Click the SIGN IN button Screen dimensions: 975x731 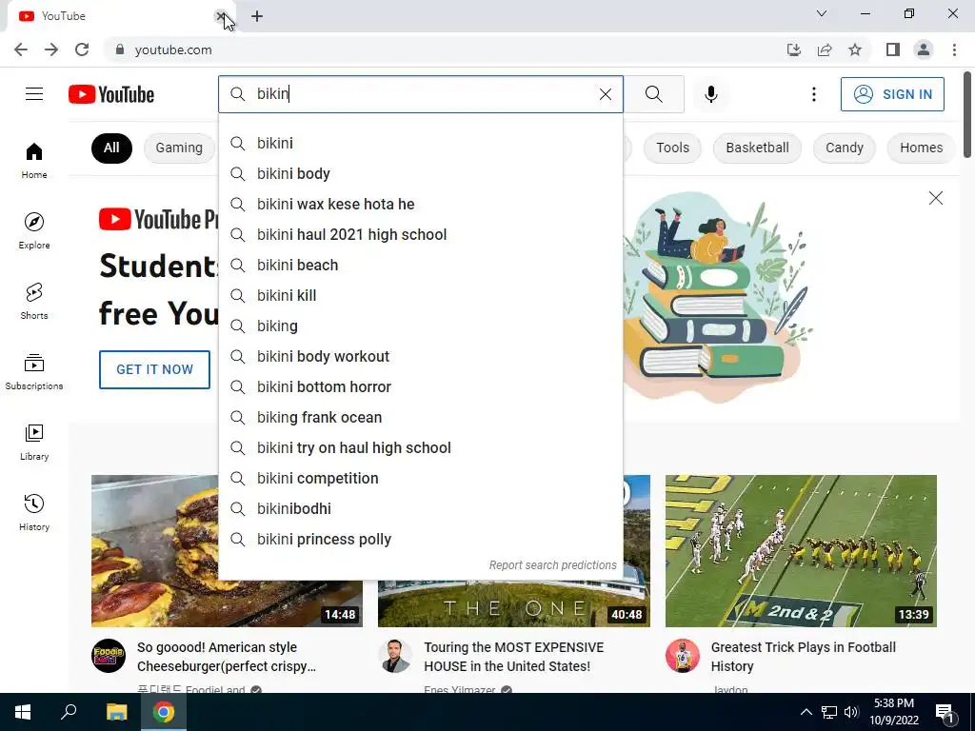(892, 94)
